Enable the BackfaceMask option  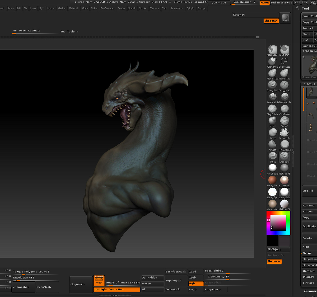point(176,272)
